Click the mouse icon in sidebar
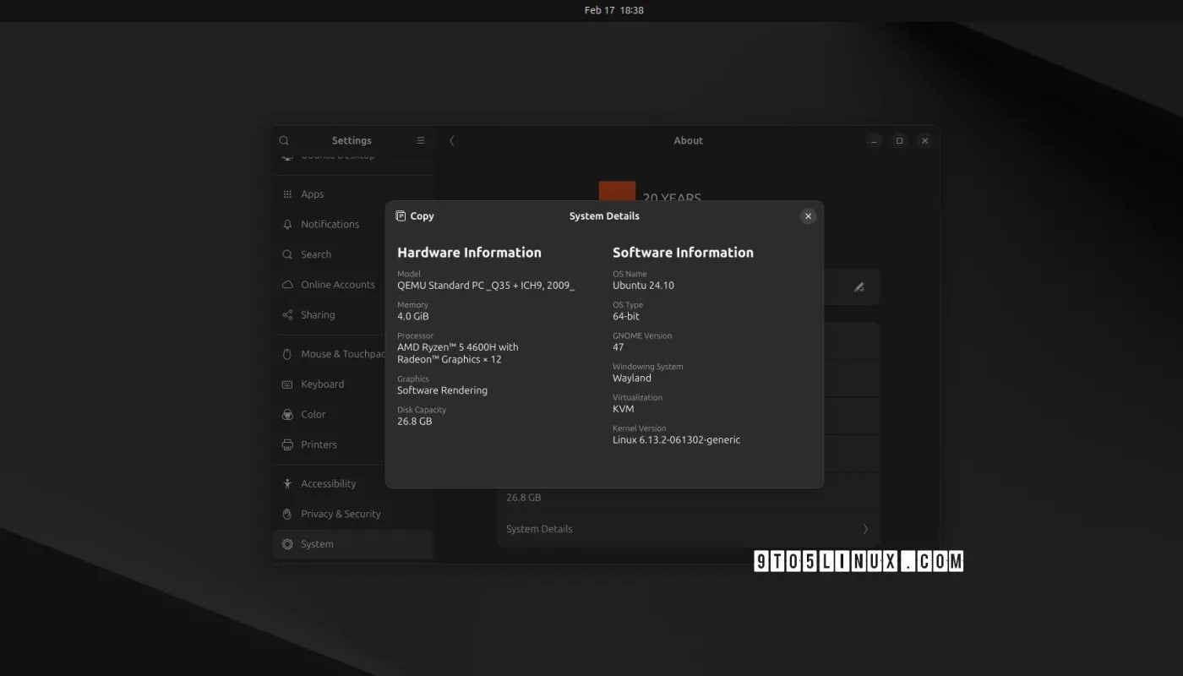Viewport: 1183px width, 676px height. coord(287,354)
